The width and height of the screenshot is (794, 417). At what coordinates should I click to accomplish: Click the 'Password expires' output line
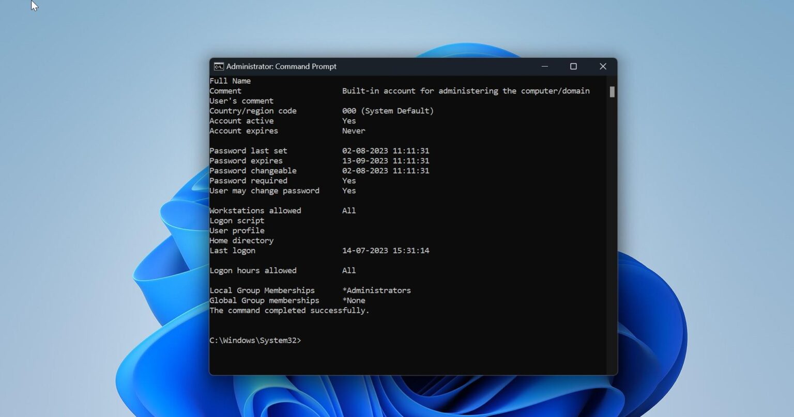click(246, 161)
